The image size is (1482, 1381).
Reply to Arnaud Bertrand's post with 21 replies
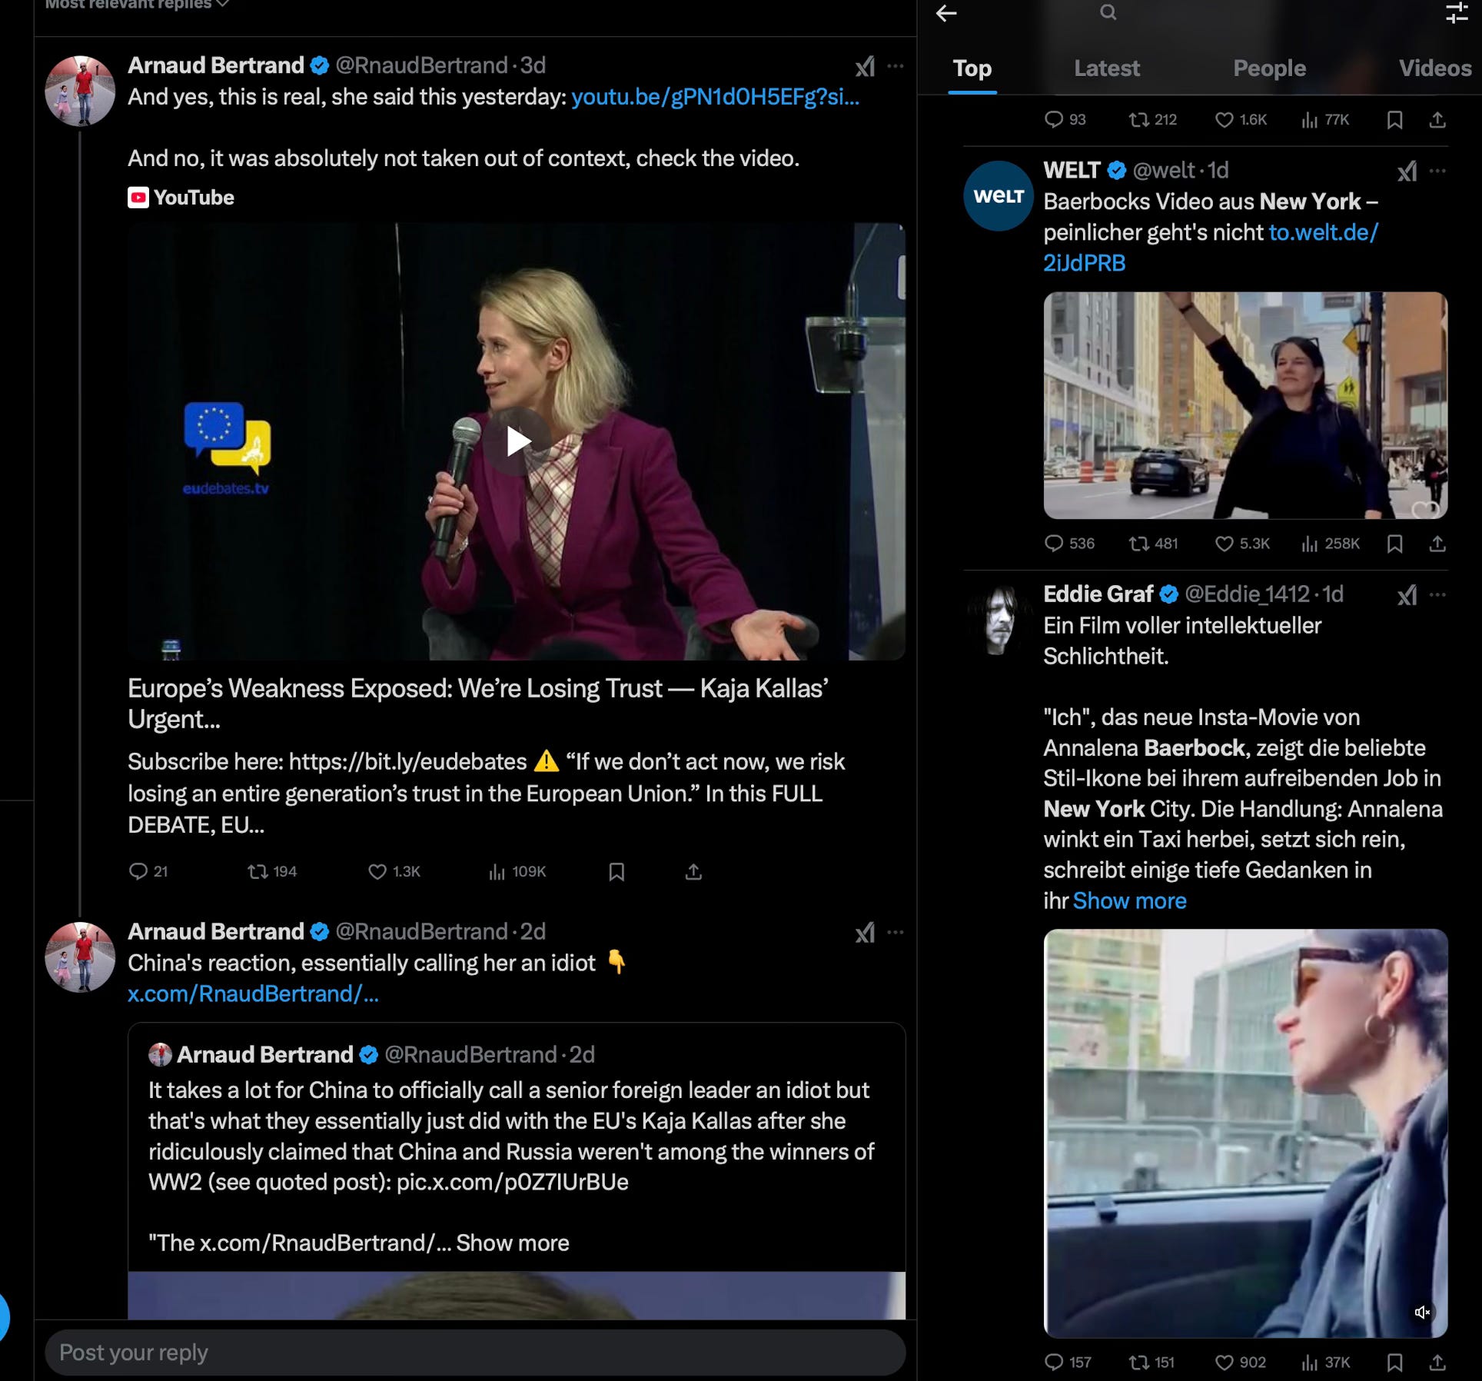coord(138,872)
